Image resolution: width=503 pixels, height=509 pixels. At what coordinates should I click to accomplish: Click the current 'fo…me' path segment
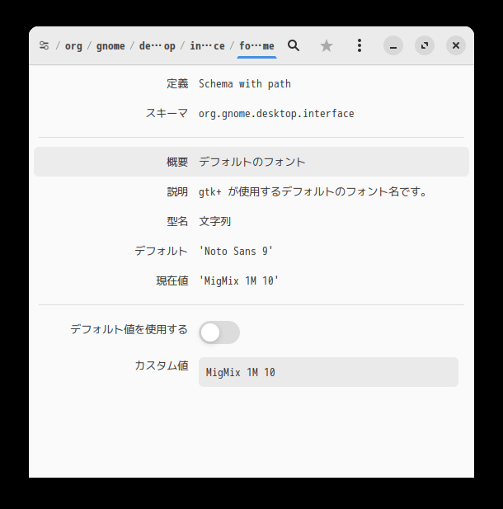[256, 46]
